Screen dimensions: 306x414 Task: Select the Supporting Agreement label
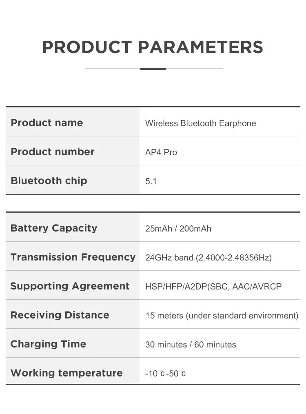pyautogui.click(x=70, y=286)
